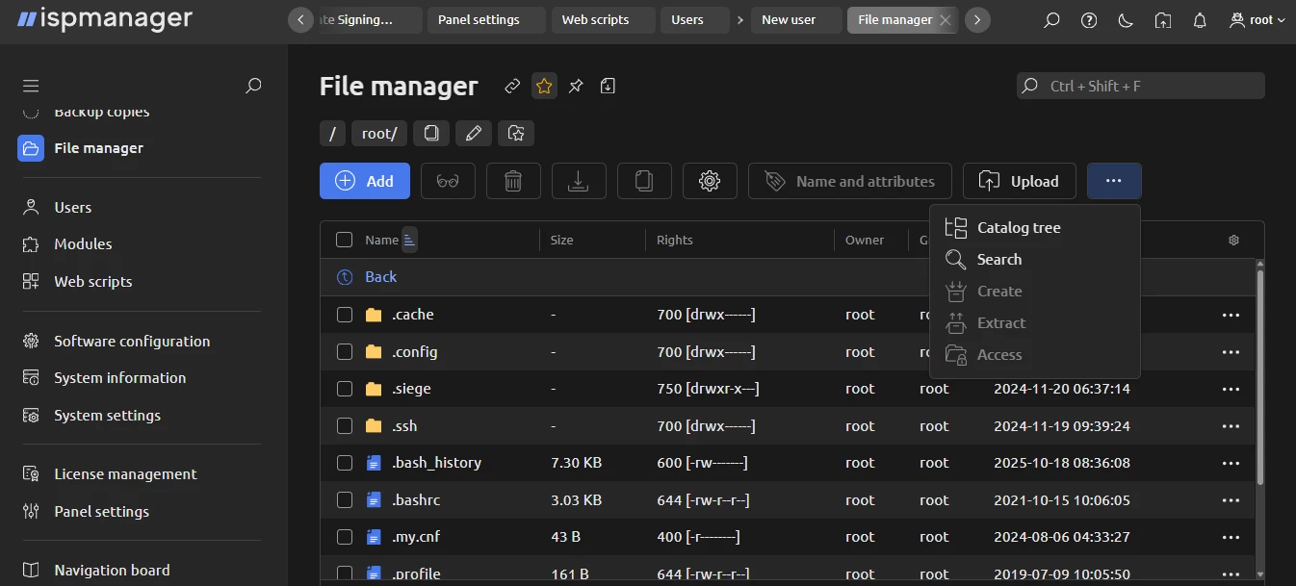The height and width of the screenshot is (586, 1296).
Task: Check the .bash_history row checkbox
Action: point(344,462)
